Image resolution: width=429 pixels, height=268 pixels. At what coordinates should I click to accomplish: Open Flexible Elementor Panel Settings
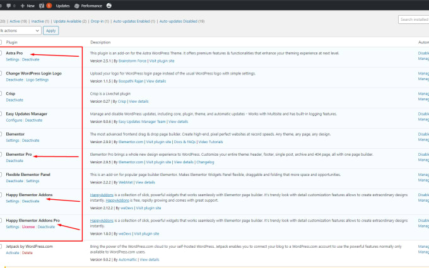click(x=33, y=181)
